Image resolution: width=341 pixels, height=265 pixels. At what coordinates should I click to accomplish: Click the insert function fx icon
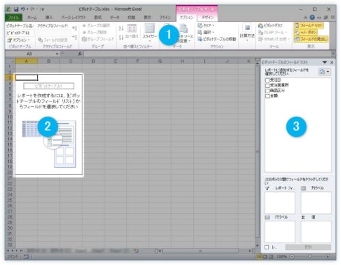[x=80, y=54]
